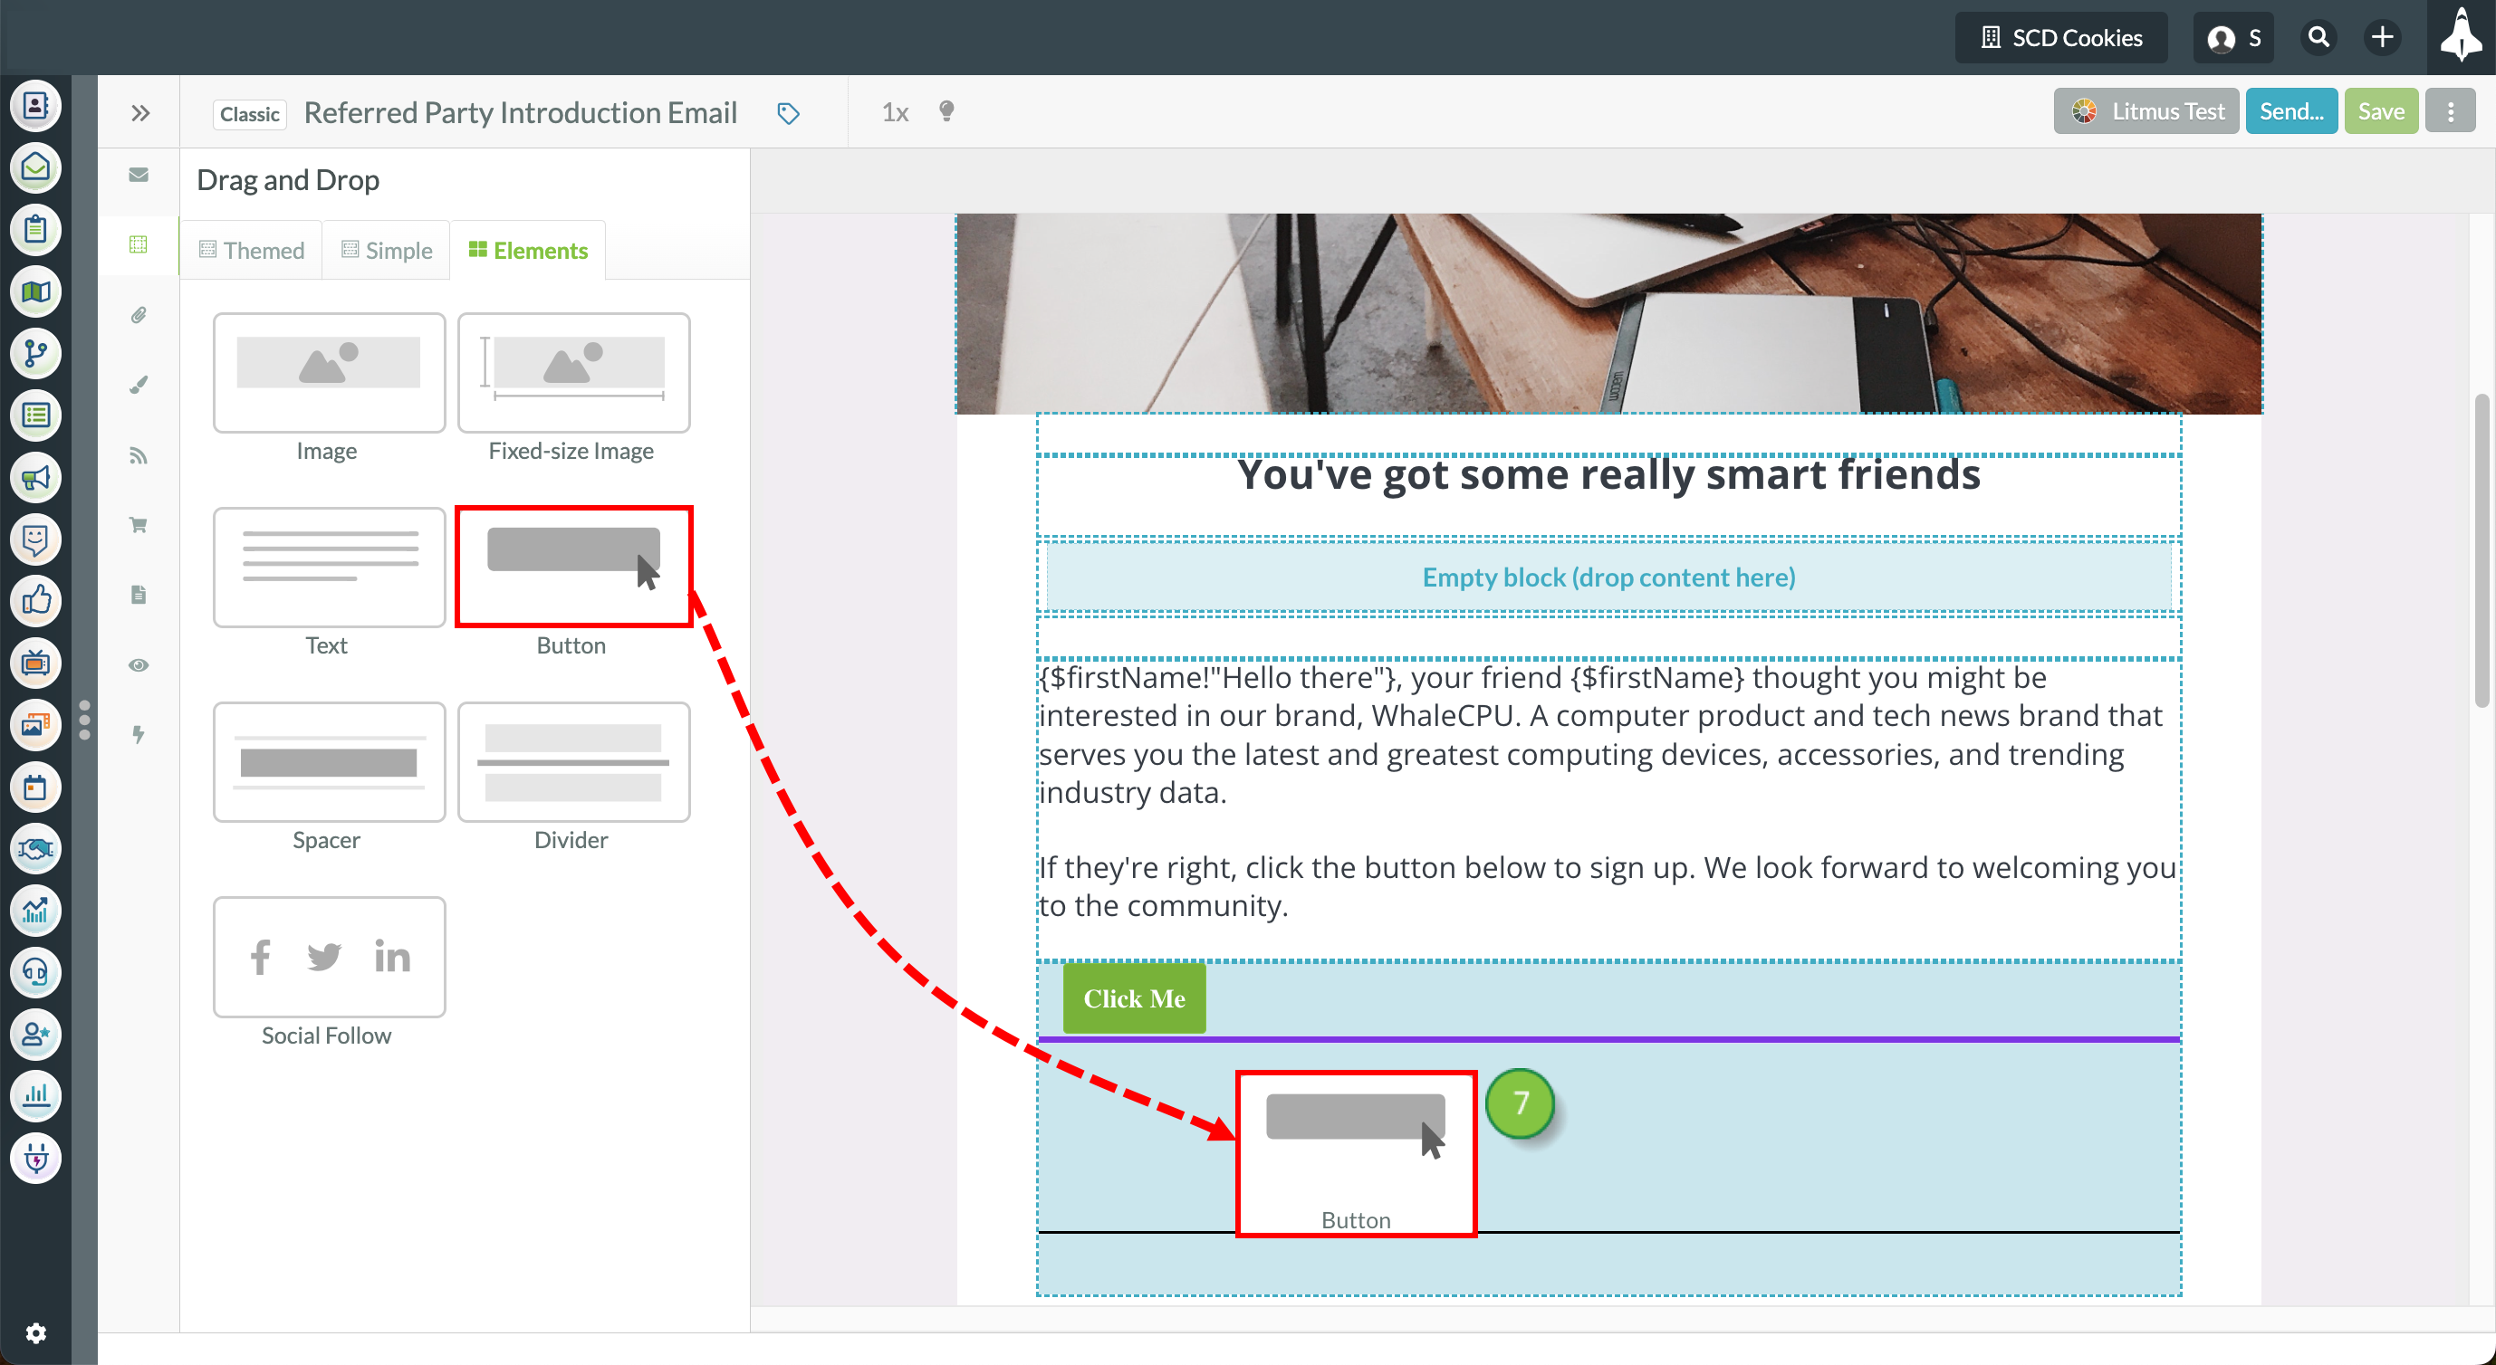Screen dimensions: 2496x1365
Task: Switch to the Elements tab
Action: [528, 250]
